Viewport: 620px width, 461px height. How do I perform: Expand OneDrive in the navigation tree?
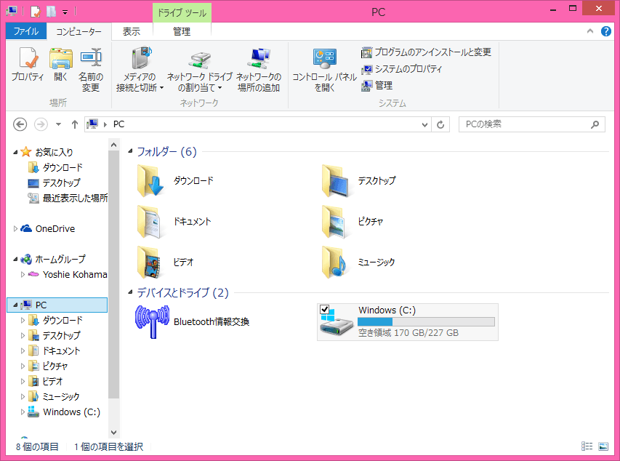(16, 229)
